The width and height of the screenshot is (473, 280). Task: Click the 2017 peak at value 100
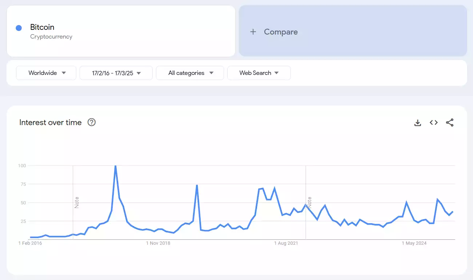pos(116,165)
